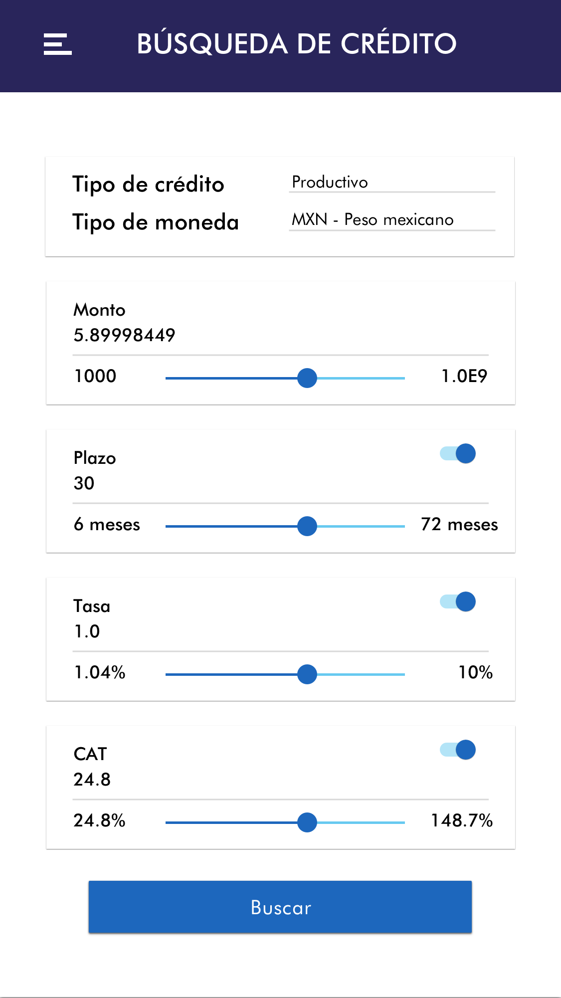Click the Monto slider track right end
This screenshot has width=561, height=998.
point(402,378)
